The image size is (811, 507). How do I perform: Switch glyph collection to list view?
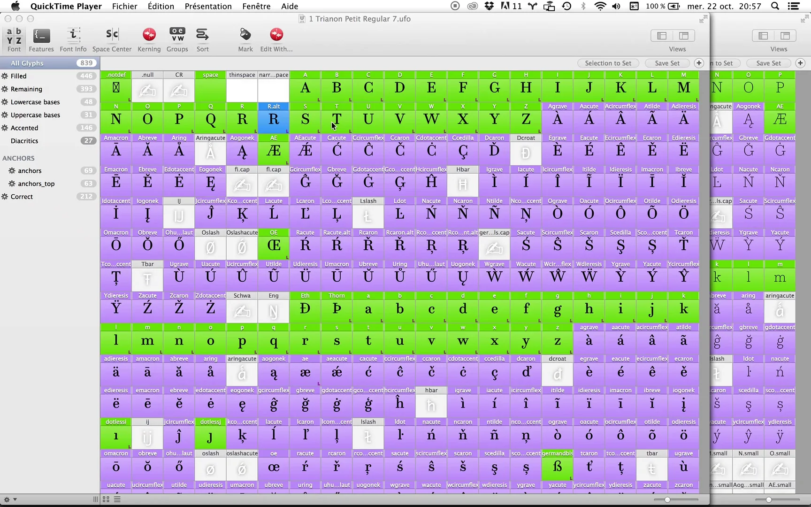click(x=117, y=499)
